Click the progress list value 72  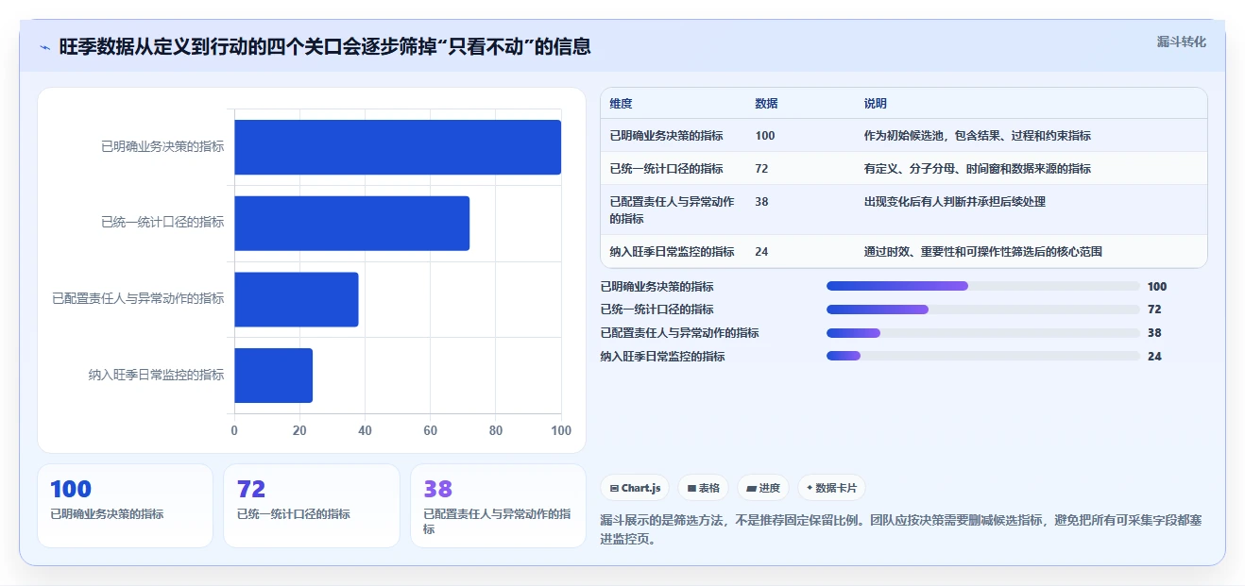1154,310
